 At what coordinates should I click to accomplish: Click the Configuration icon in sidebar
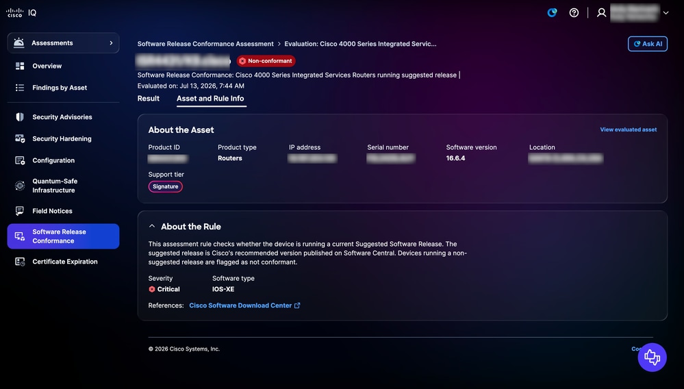[x=20, y=160]
